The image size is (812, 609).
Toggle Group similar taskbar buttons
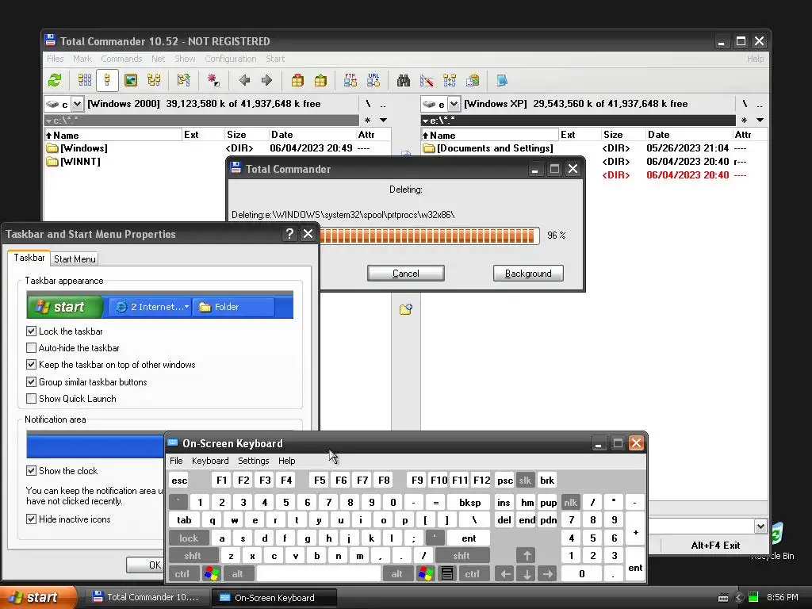[x=31, y=381]
